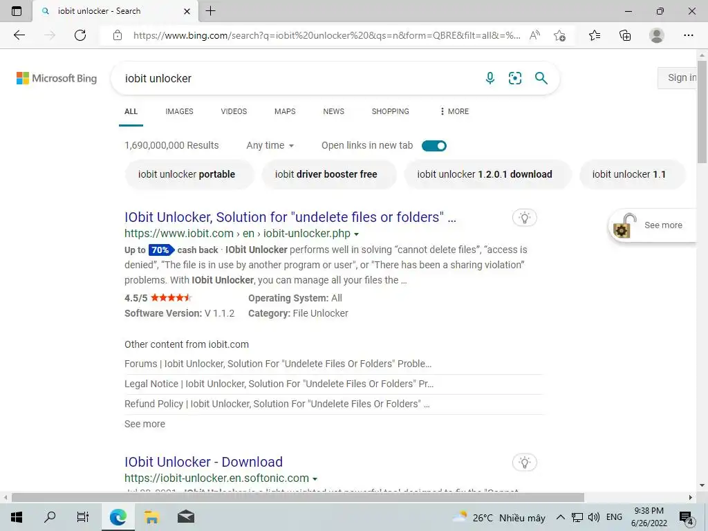Click lightbulb icon beside IObit Unlocker Download
Image resolution: width=708 pixels, height=531 pixels.
(x=524, y=463)
